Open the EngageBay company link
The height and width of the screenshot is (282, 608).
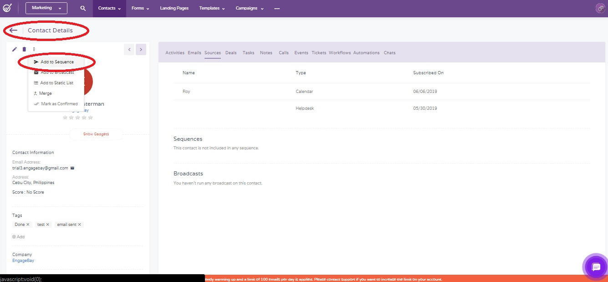tap(23, 260)
